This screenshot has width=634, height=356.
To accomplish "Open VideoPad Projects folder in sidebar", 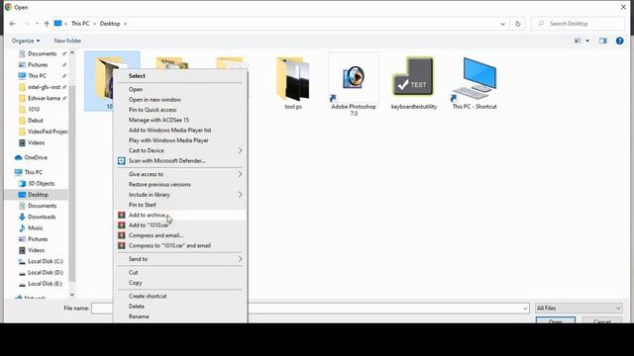I will click(48, 132).
